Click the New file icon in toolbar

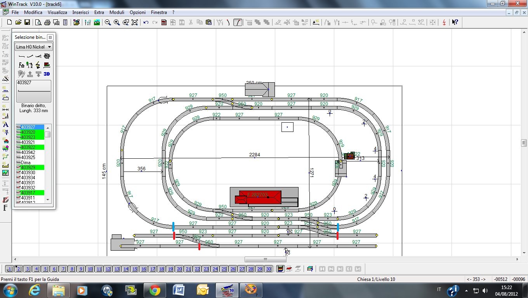[9, 23]
